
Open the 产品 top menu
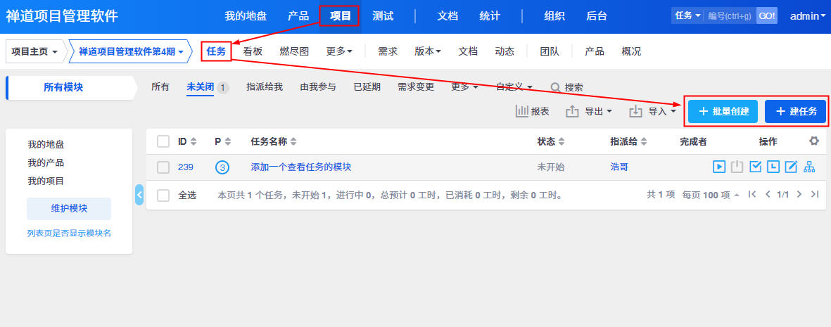click(x=298, y=16)
